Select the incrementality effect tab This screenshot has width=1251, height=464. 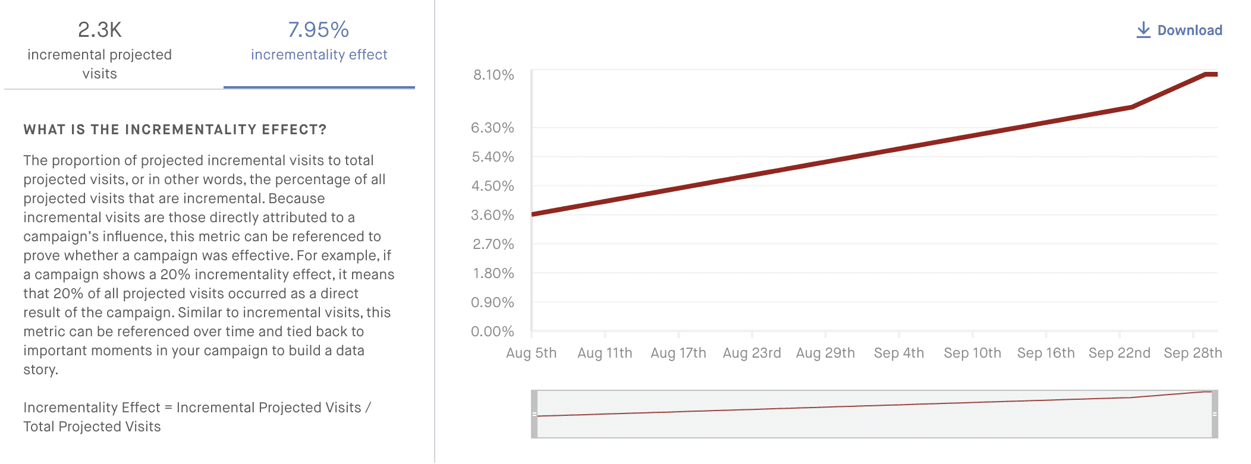319,53
